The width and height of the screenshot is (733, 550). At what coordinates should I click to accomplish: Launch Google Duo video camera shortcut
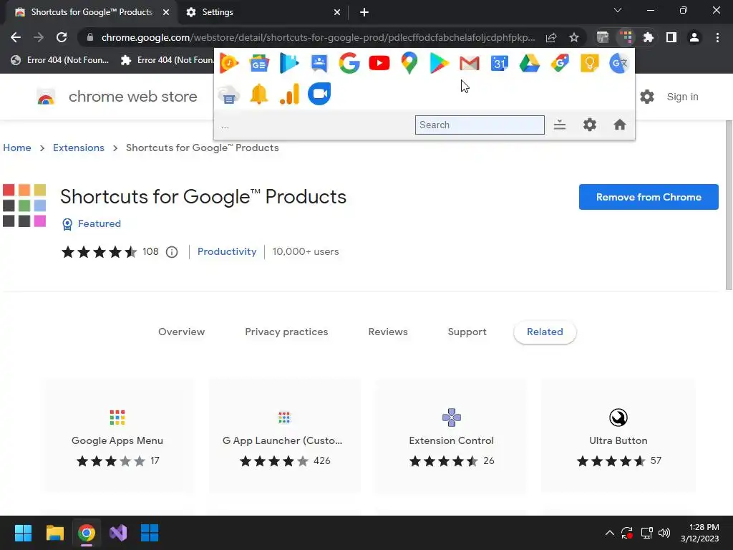319,95
